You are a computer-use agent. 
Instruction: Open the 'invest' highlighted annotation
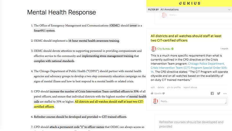[133, 25]
